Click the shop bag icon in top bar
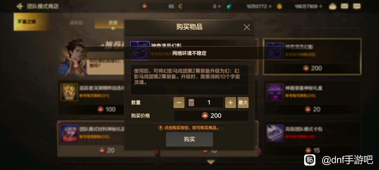The height and width of the screenshot is (170, 379). coord(333,6)
